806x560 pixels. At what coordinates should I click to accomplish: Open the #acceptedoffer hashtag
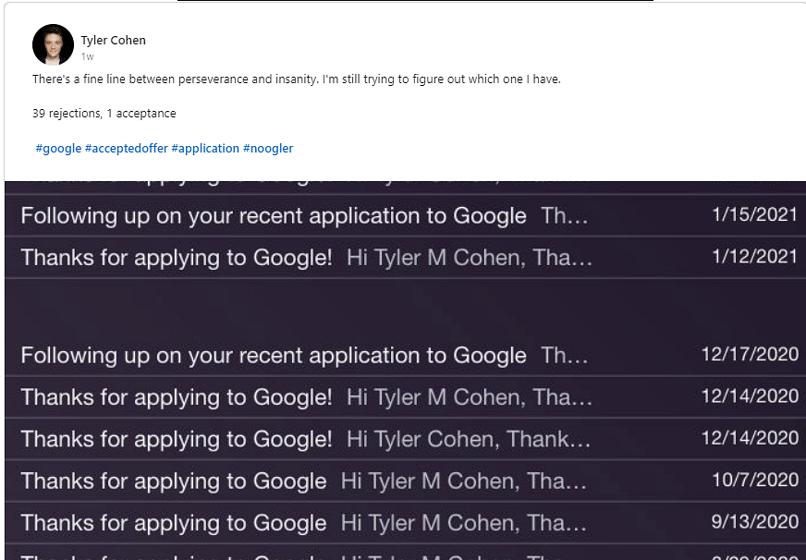(x=127, y=149)
